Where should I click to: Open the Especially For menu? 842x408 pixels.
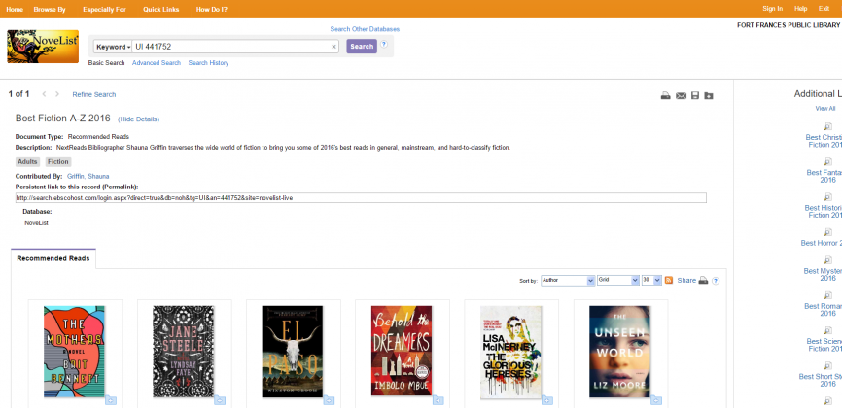[104, 9]
